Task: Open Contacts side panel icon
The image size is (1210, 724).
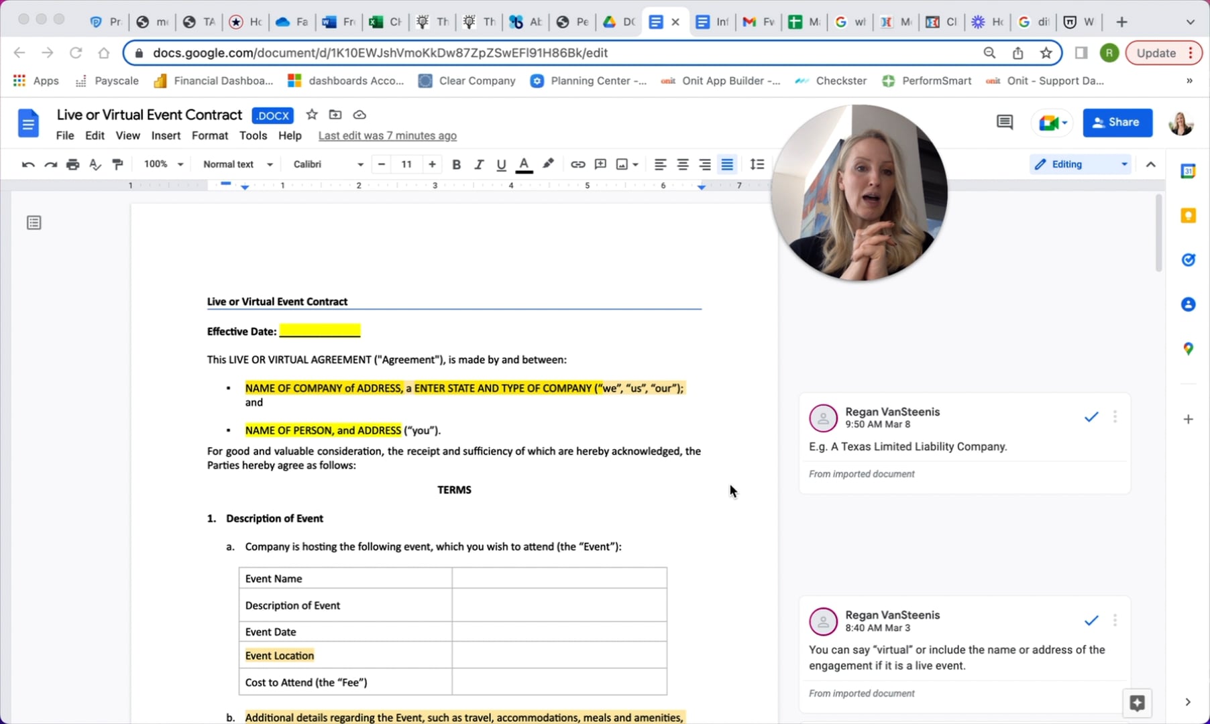Action: click(x=1188, y=304)
